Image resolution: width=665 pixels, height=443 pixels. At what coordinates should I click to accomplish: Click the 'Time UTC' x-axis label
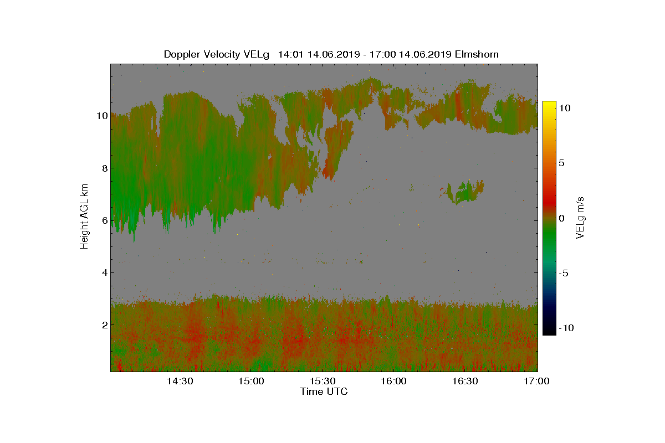pyautogui.click(x=324, y=392)
